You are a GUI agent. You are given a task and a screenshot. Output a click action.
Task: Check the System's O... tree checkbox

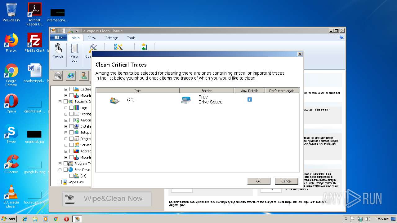tap(65, 102)
